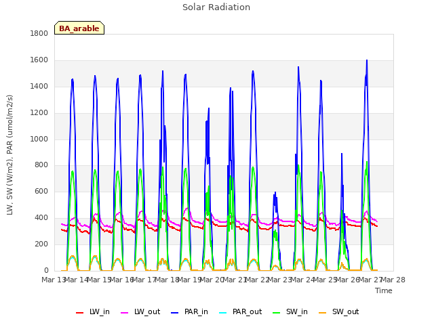
Task: Click the 1000 y-axis tick label
Action: pyautogui.click(x=39, y=139)
